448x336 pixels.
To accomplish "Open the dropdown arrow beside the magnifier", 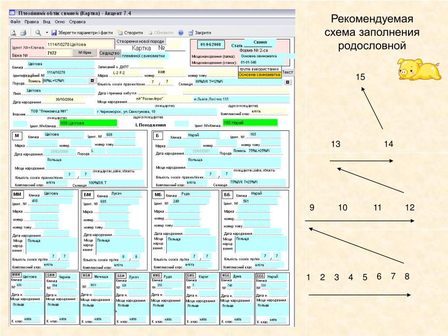I will [x=47, y=32].
